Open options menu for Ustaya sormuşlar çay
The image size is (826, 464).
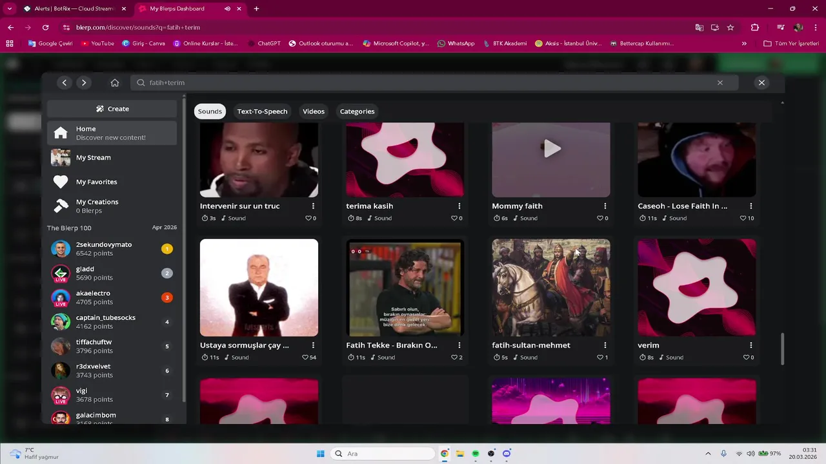[313, 345]
